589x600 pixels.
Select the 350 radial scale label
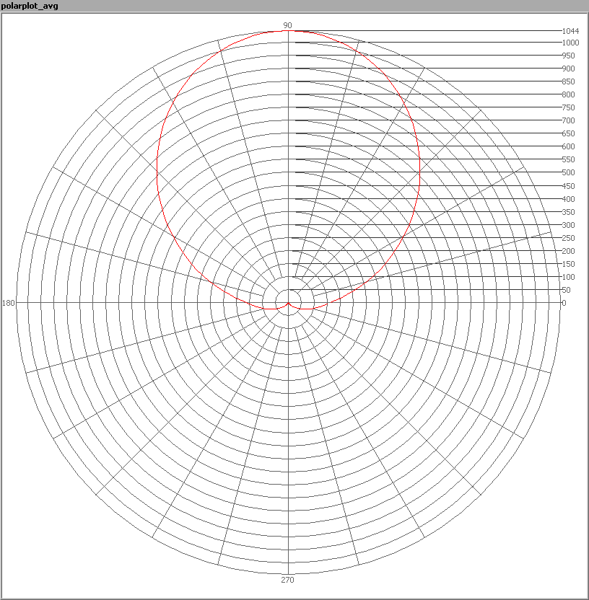point(569,212)
